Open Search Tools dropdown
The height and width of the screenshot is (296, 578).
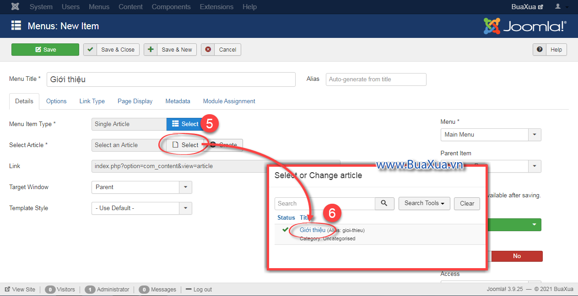(x=424, y=203)
